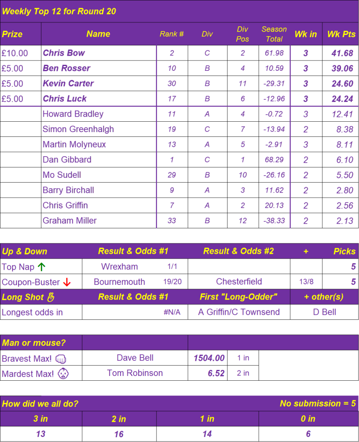
Task: Click the Rank # column header
Action: [172, 34]
